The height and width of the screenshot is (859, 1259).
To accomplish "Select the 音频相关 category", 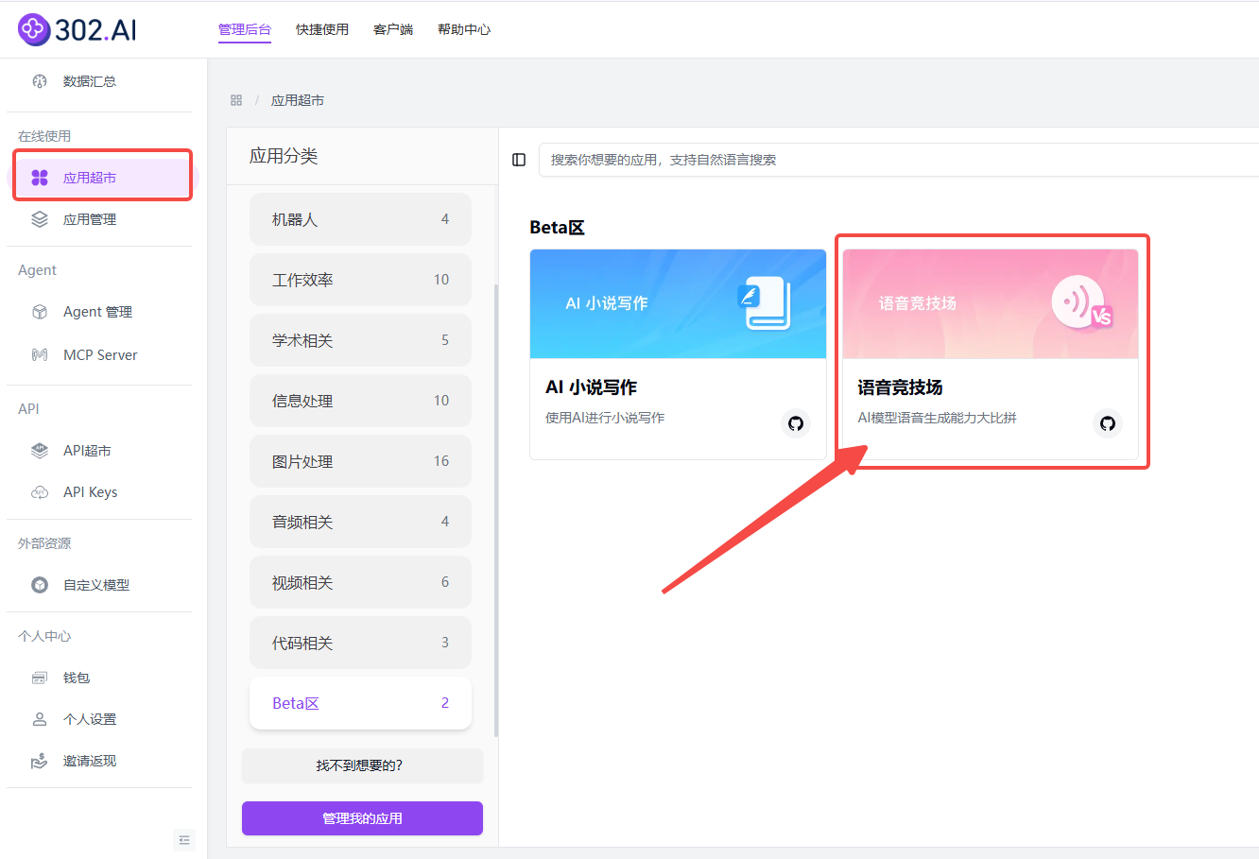I will click(360, 522).
